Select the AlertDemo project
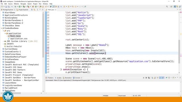The width and height of the screenshot is (182, 102). click(10, 12)
